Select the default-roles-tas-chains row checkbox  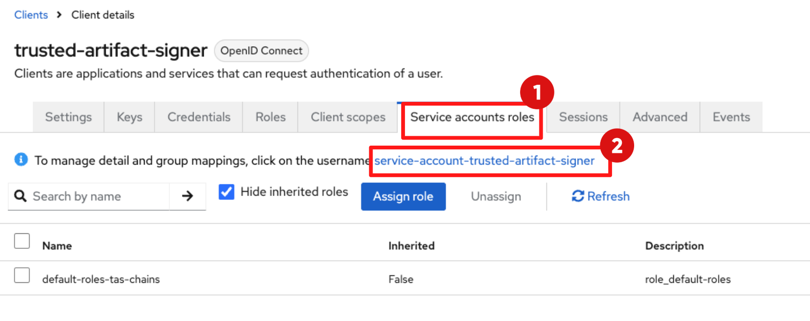point(22,275)
